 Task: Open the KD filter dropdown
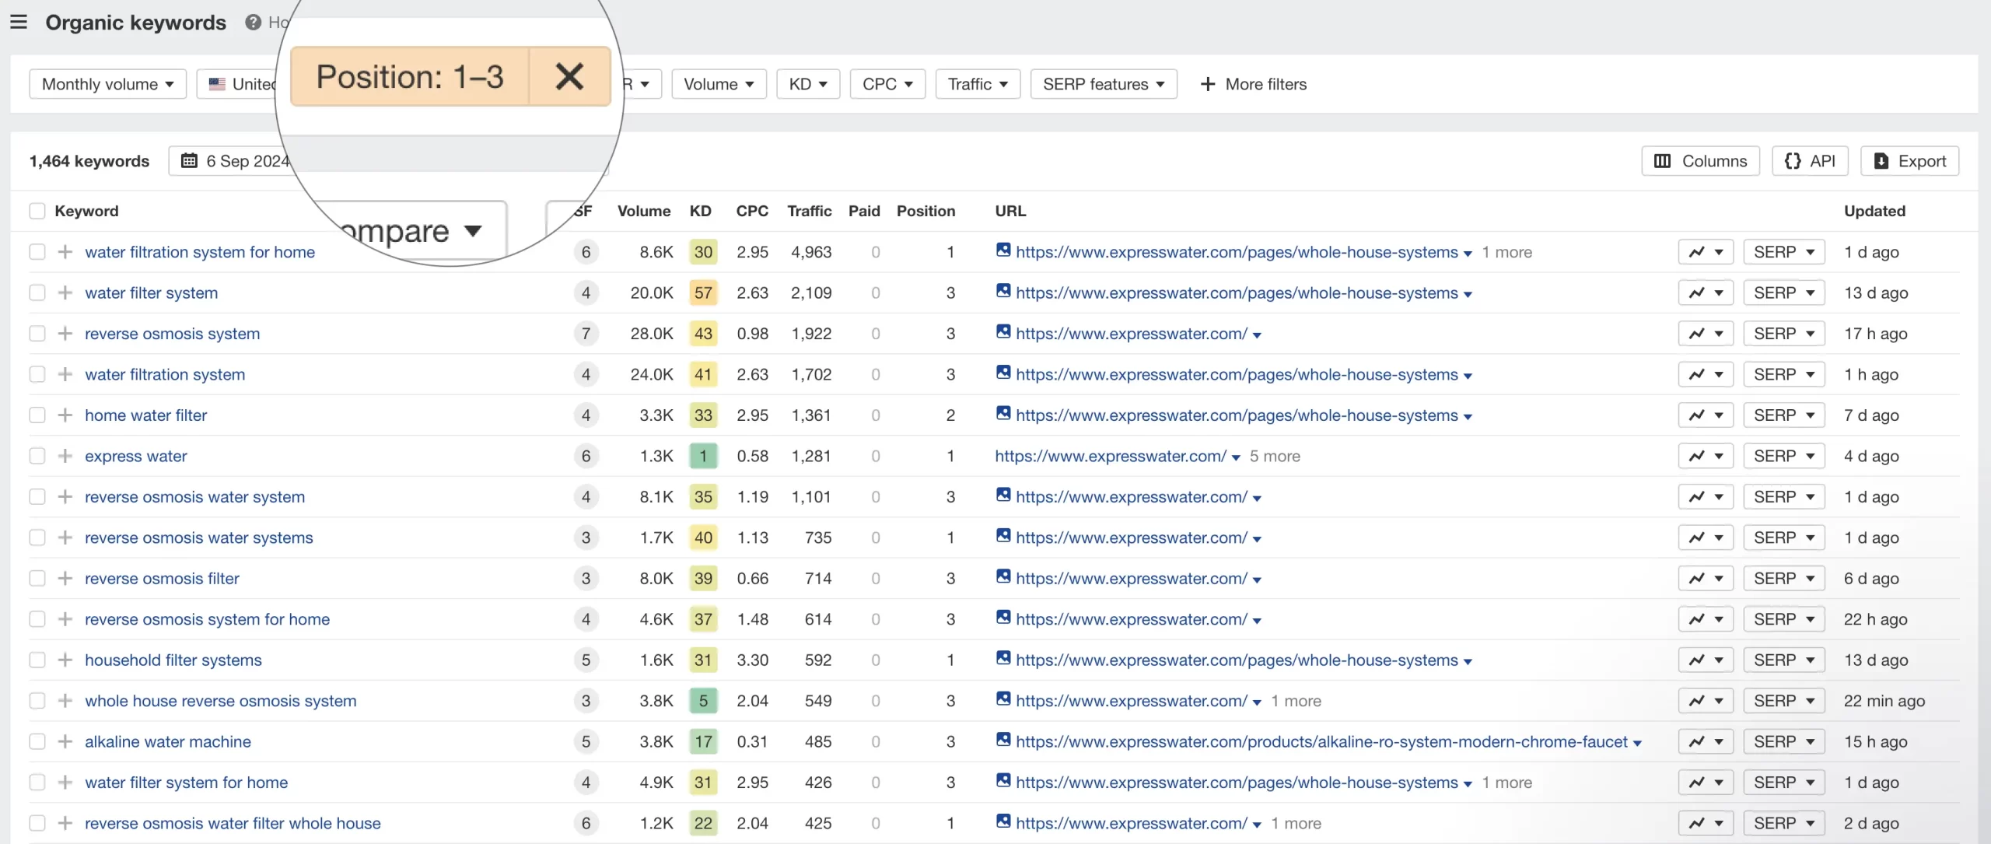tap(808, 84)
